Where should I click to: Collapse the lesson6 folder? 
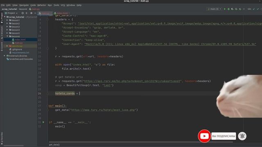point(7,36)
